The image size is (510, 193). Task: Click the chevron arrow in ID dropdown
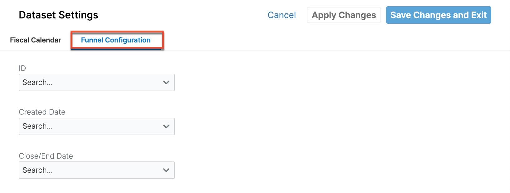click(166, 82)
